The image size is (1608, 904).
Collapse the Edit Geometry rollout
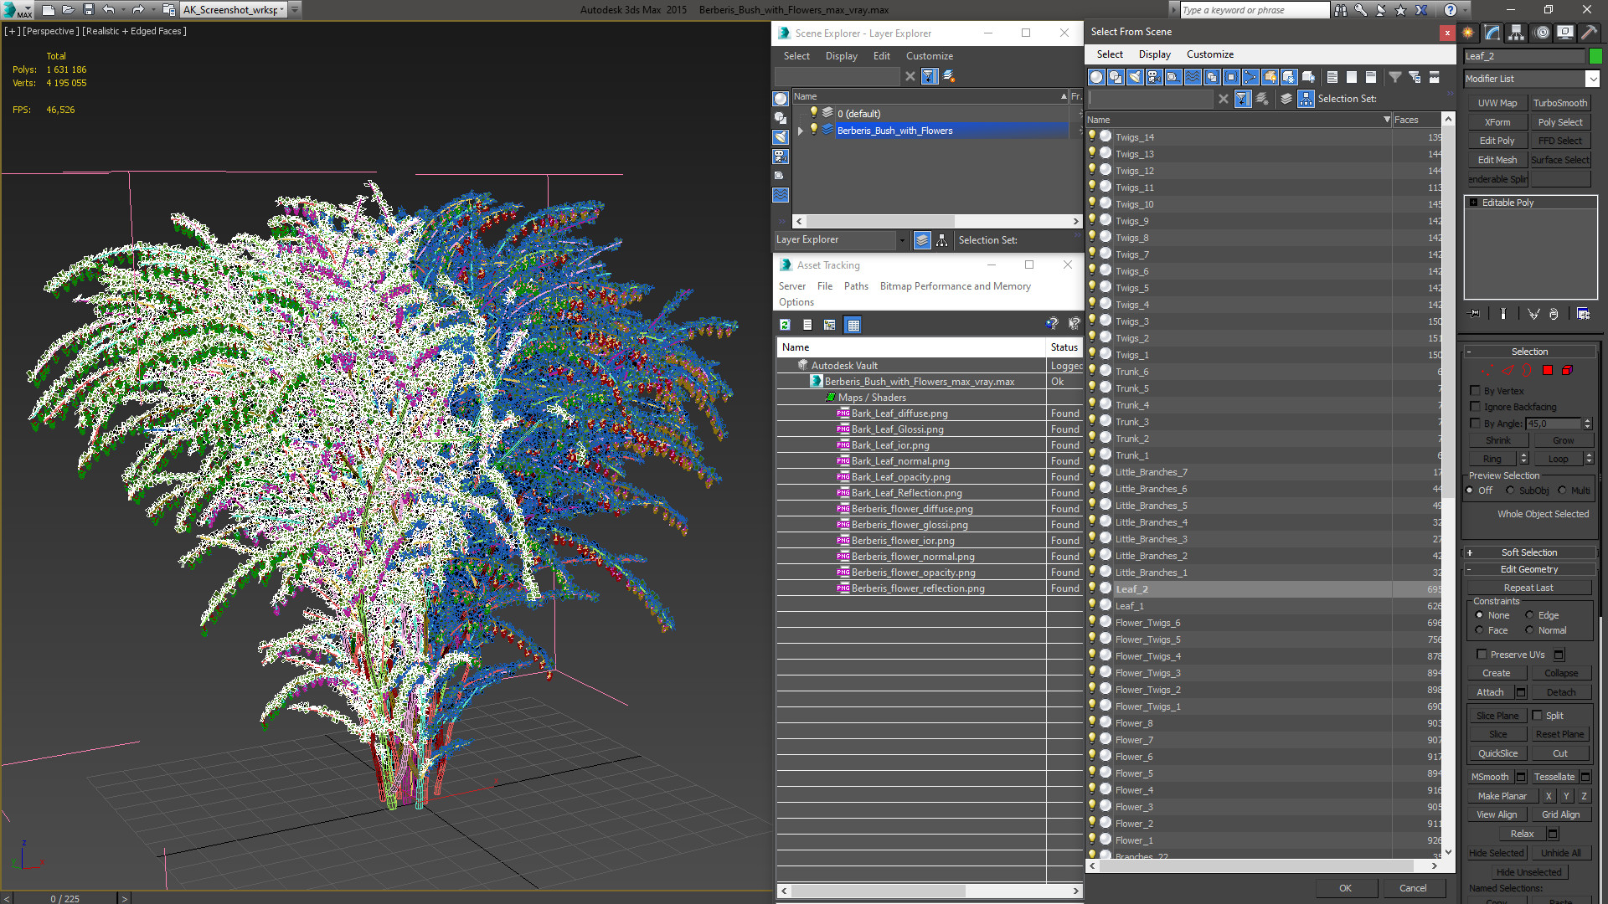coord(1529,569)
